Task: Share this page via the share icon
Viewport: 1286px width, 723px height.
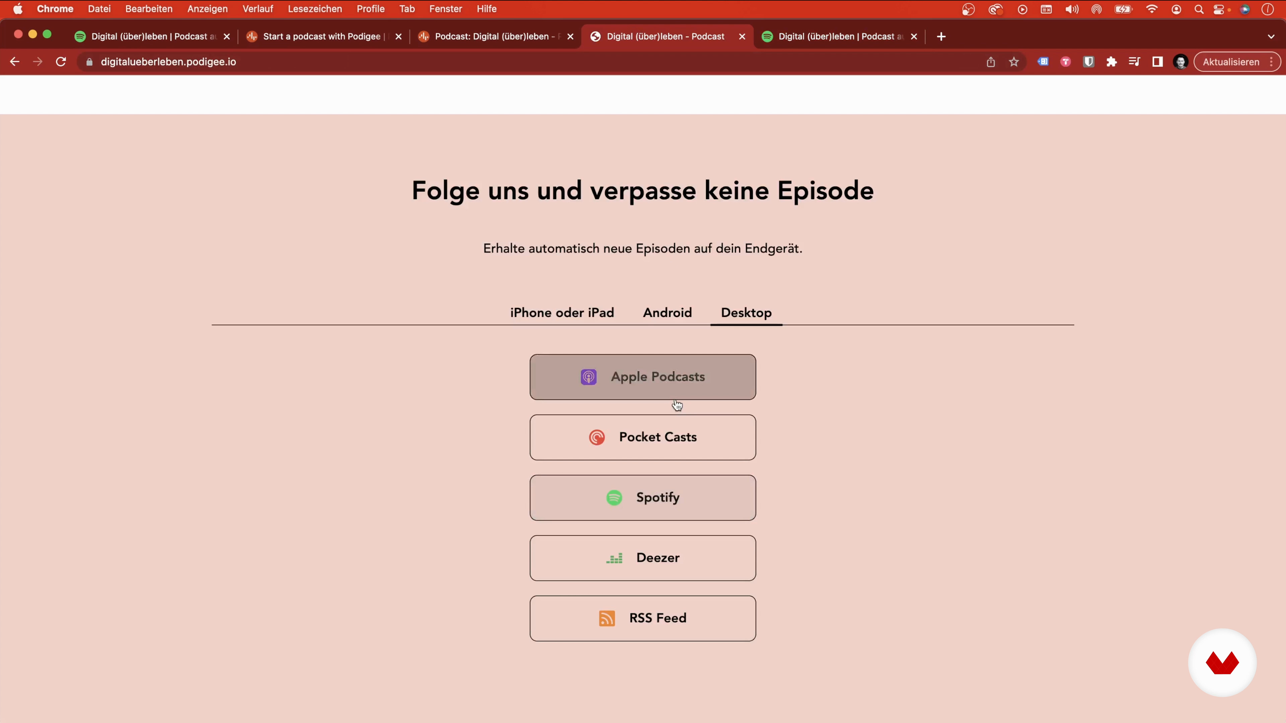Action: pos(991,62)
